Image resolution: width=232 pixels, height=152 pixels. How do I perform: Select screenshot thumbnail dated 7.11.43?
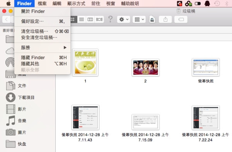coord(85,117)
